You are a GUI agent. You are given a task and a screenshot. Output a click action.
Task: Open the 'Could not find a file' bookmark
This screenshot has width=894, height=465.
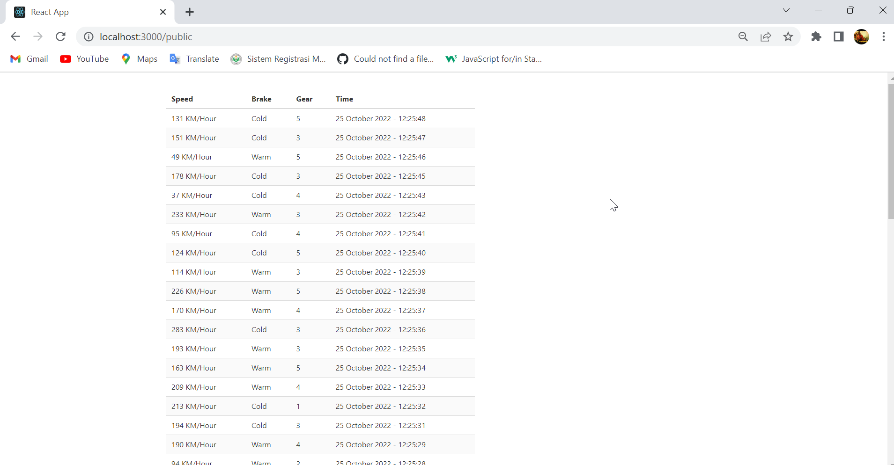tap(386, 59)
